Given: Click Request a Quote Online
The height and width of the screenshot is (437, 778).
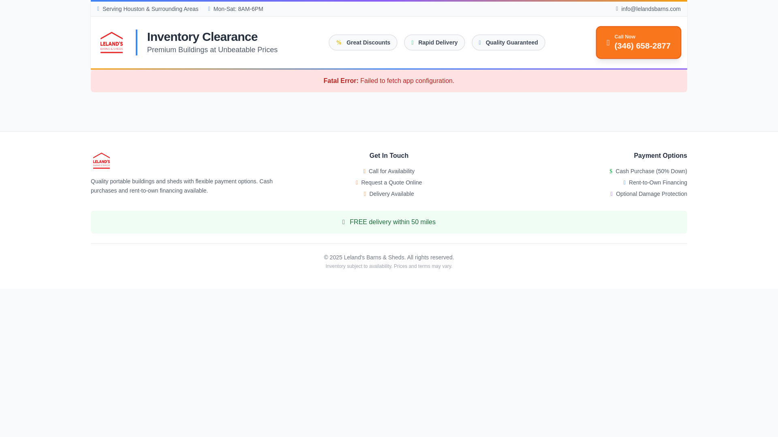Looking at the screenshot, I should [x=391, y=182].
